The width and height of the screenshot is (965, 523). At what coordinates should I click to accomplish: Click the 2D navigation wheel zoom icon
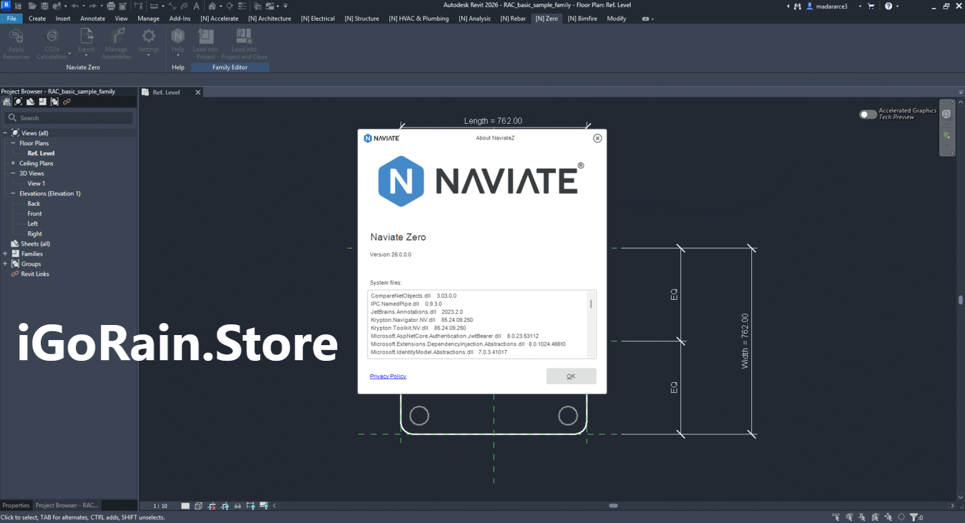pos(946,114)
